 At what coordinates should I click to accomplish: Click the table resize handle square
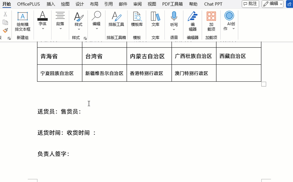[264, 84]
